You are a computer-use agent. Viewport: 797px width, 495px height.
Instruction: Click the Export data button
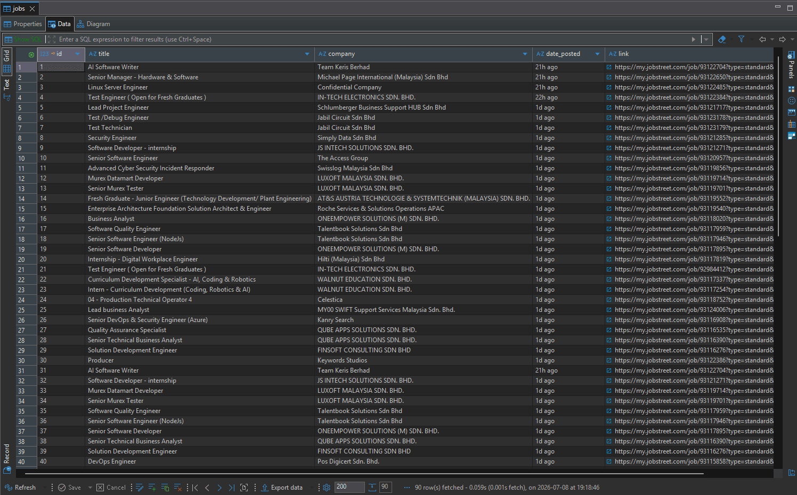click(281, 488)
